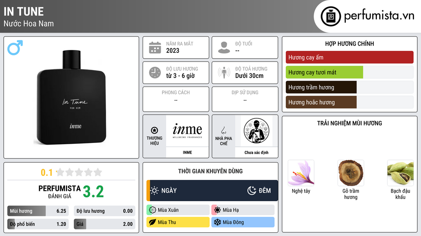Click the moon icon next to Đêm
Image resolution: width=421 pixels, height=236 pixels.
tap(252, 191)
